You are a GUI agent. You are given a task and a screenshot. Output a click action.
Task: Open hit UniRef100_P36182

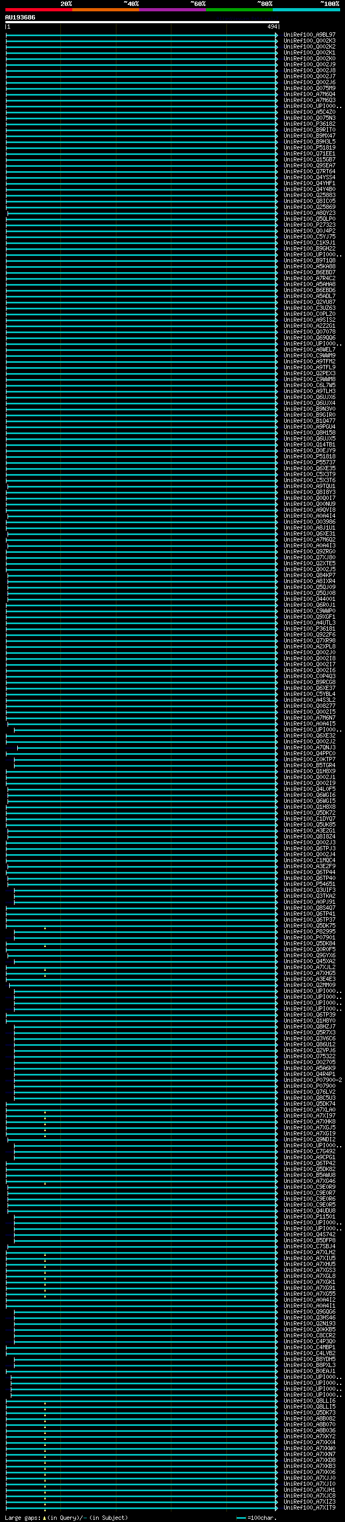coord(309,124)
